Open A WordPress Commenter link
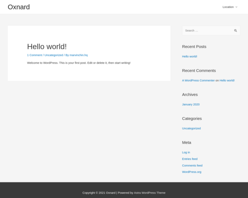Image resolution: width=248 pixels, height=198 pixels. [198, 80]
